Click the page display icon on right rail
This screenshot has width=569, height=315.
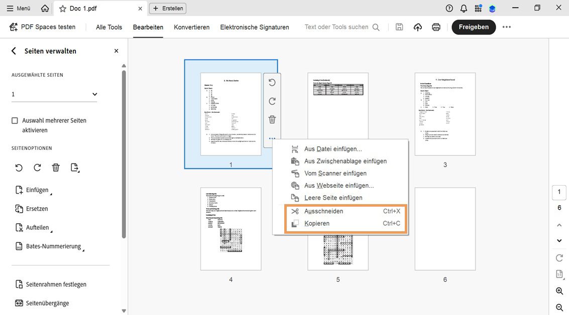point(559,274)
